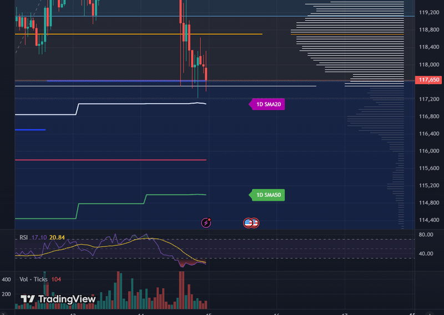Open the right US flag economic event
The image size is (444, 315).
(255, 223)
